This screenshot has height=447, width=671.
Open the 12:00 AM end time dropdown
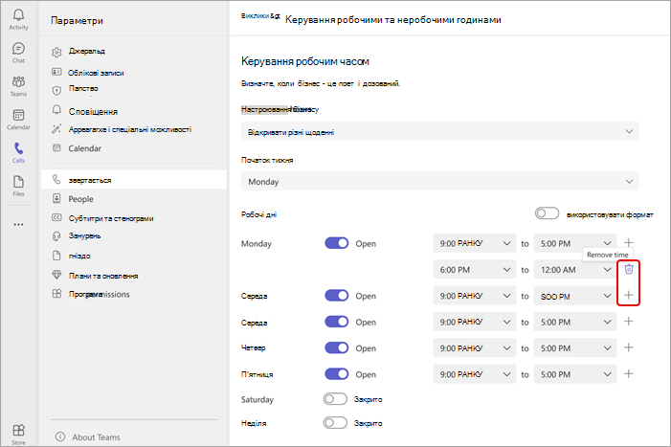(x=575, y=270)
